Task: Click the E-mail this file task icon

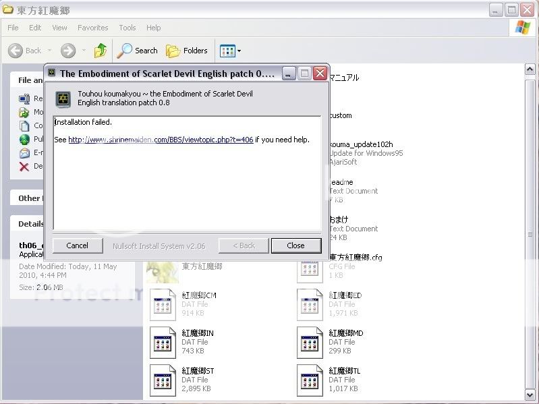Action: tap(24, 153)
